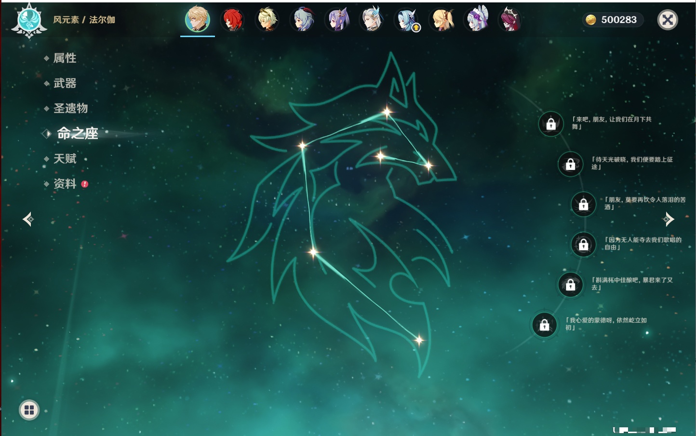Select the purple twin-tail haired character avatar
Image resolution: width=696 pixels, height=436 pixels.
pyautogui.click(x=337, y=20)
